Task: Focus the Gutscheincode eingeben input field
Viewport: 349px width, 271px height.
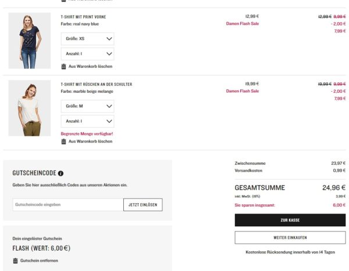Action: pos(67,205)
